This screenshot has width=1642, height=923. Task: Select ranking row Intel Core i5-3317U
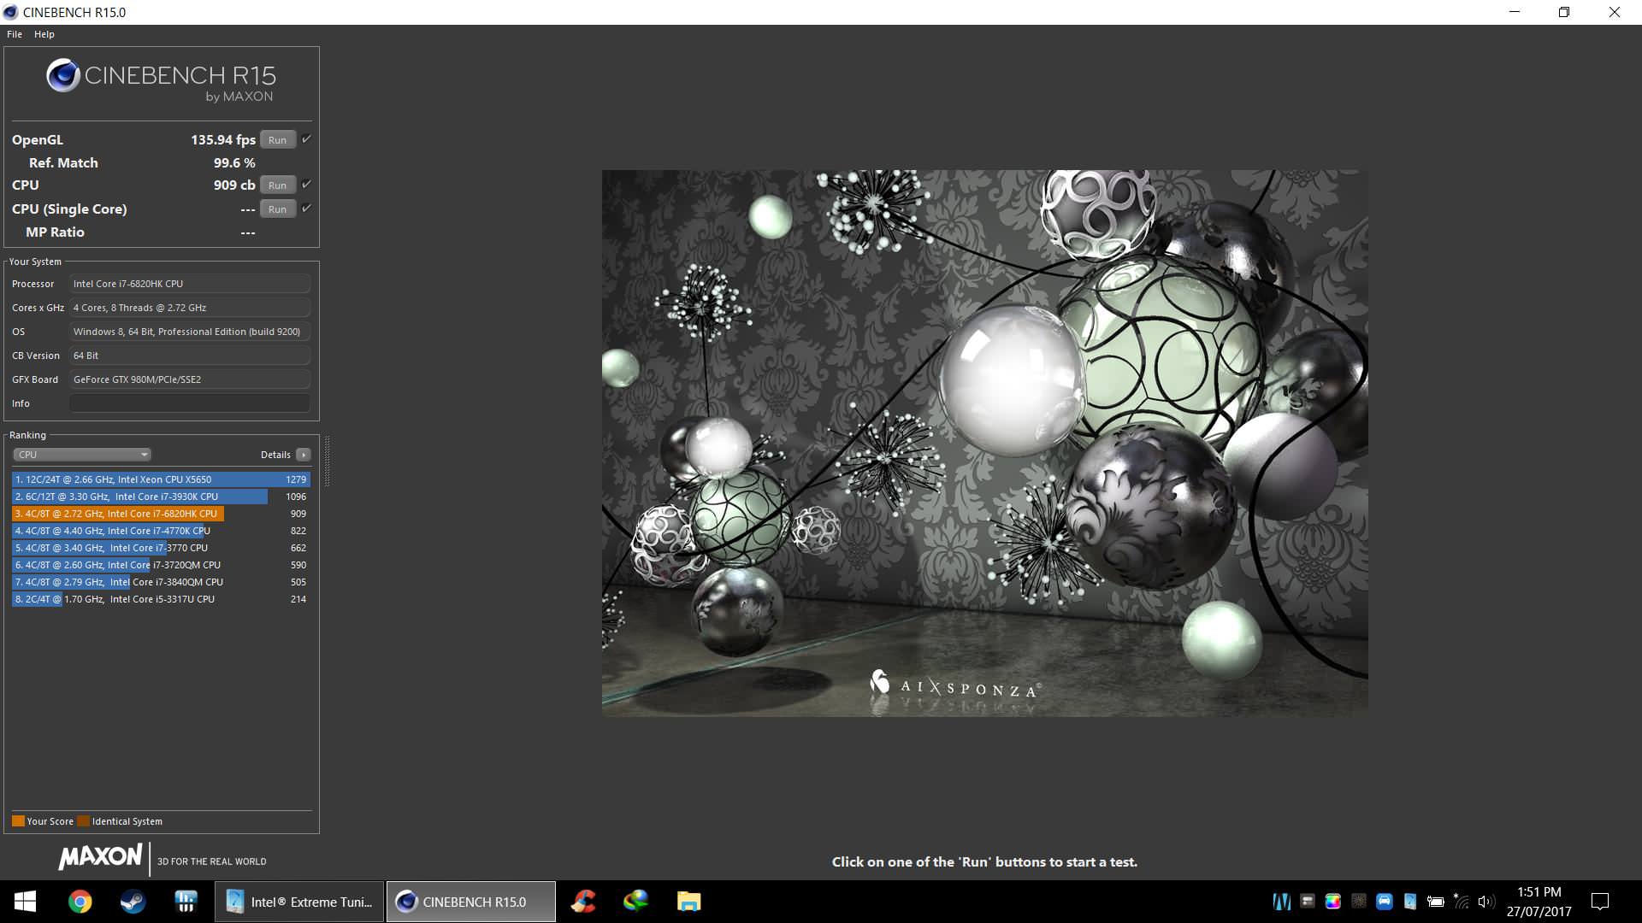[x=161, y=599]
